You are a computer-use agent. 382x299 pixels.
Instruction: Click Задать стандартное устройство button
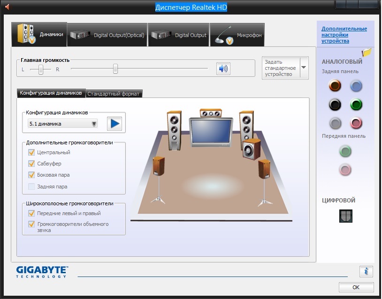(281, 68)
